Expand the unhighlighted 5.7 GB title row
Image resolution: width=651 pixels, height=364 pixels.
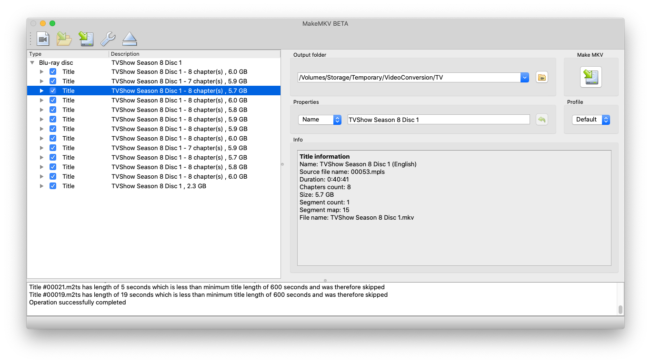click(41, 157)
